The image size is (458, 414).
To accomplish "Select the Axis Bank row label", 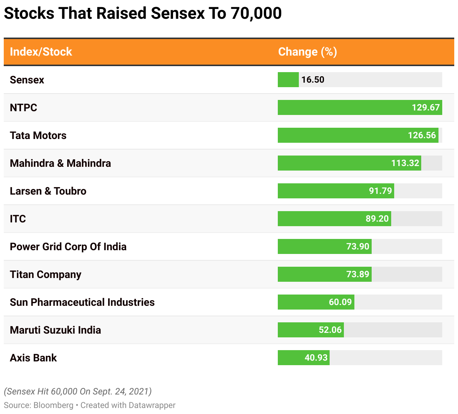I will (x=33, y=358).
